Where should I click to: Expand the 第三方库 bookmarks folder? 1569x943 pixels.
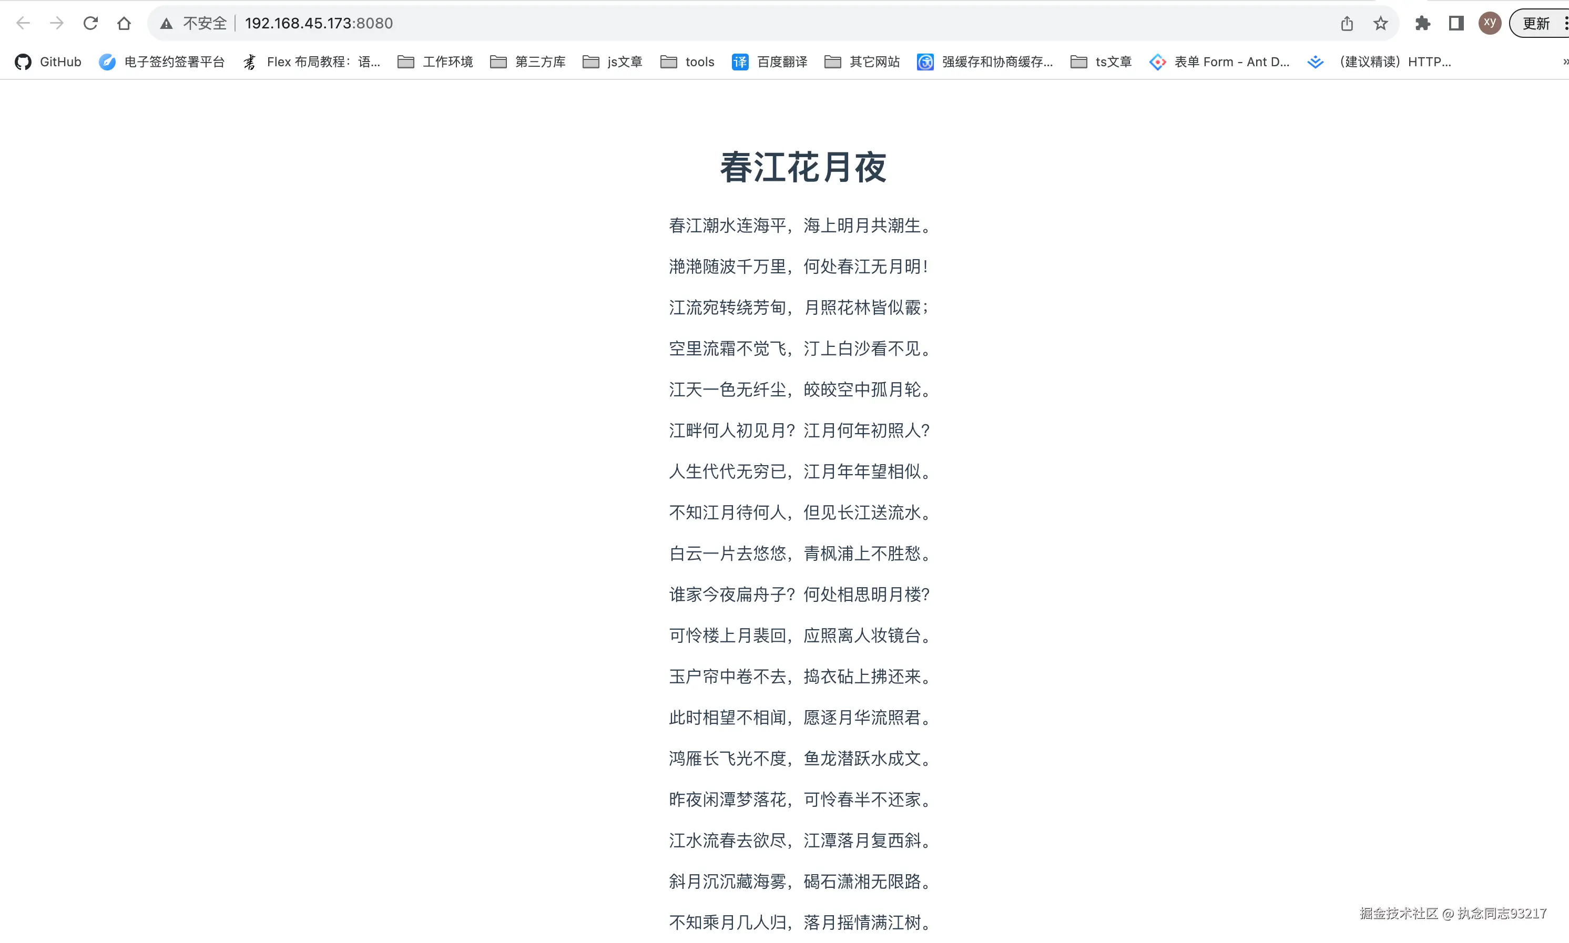(x=528, y=61)
